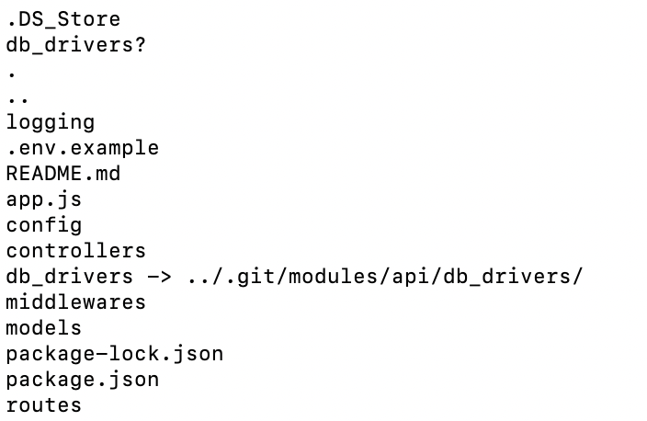Select the middlewares entry
Image resolution: width=647 pixels, height=421 pixels.
(75, 302)
